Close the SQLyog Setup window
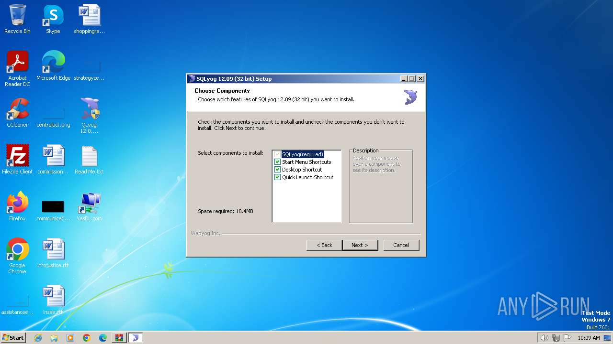The width and height of the screenshot is (613, 344). coord(420,79)
